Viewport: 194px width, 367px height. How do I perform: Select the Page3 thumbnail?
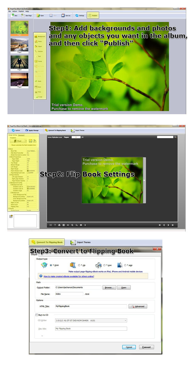pyautogui.click(x=19, y=63)
